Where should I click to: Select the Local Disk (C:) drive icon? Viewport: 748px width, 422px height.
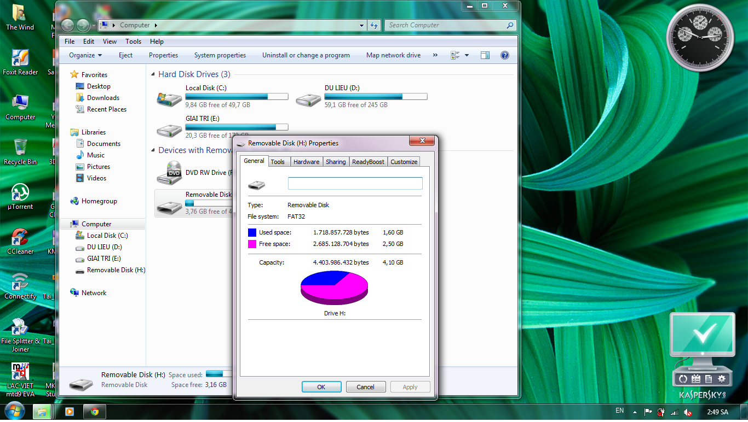169,99
